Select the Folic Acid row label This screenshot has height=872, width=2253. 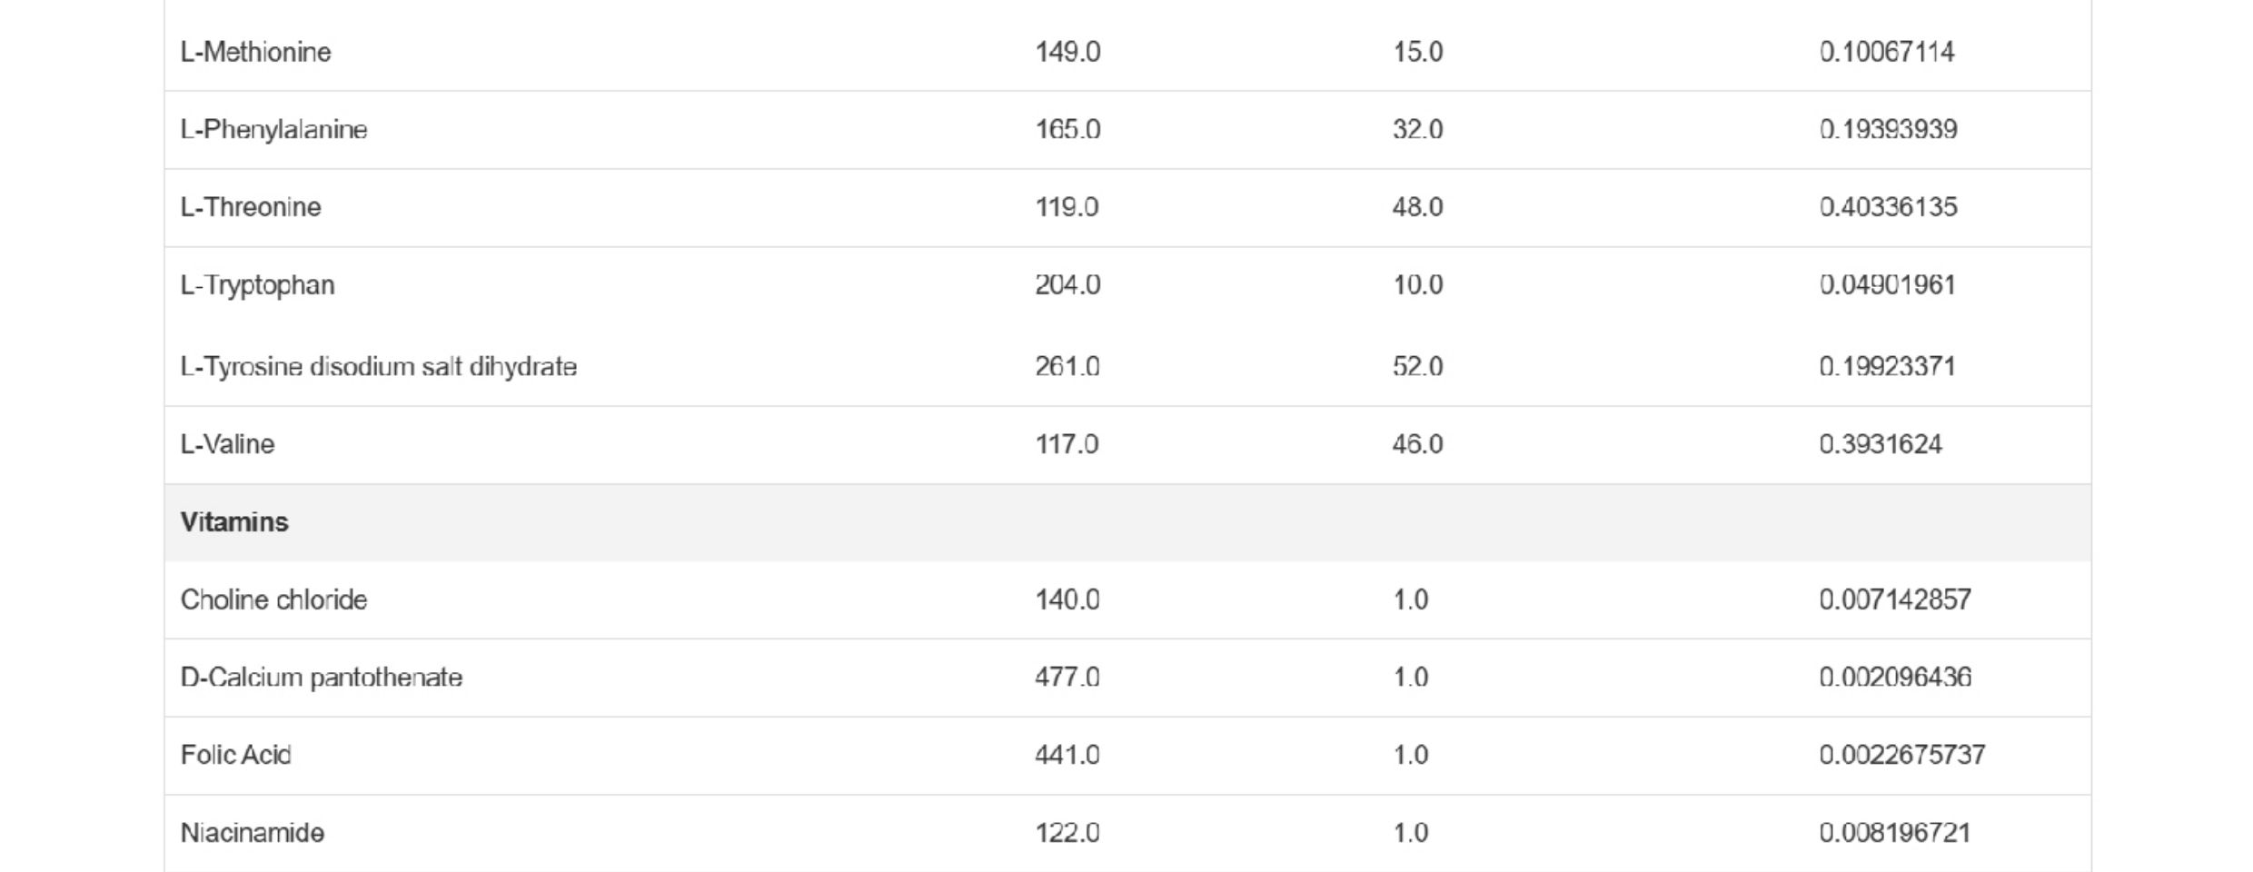(x=235, y=755)
